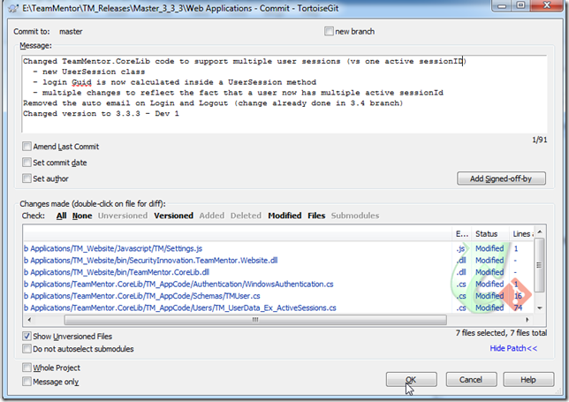Check All files link

pos(61,216)
